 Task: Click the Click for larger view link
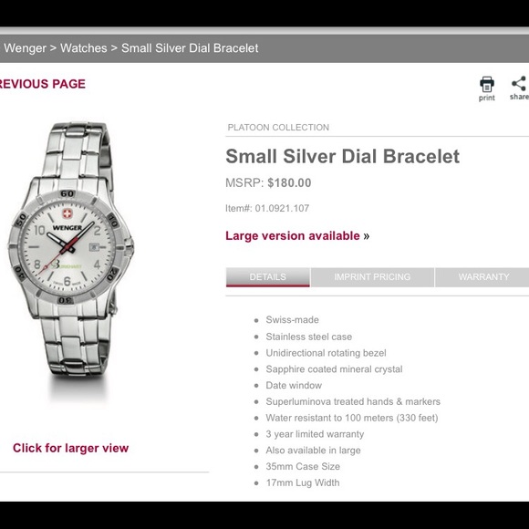tap(71, 448)
